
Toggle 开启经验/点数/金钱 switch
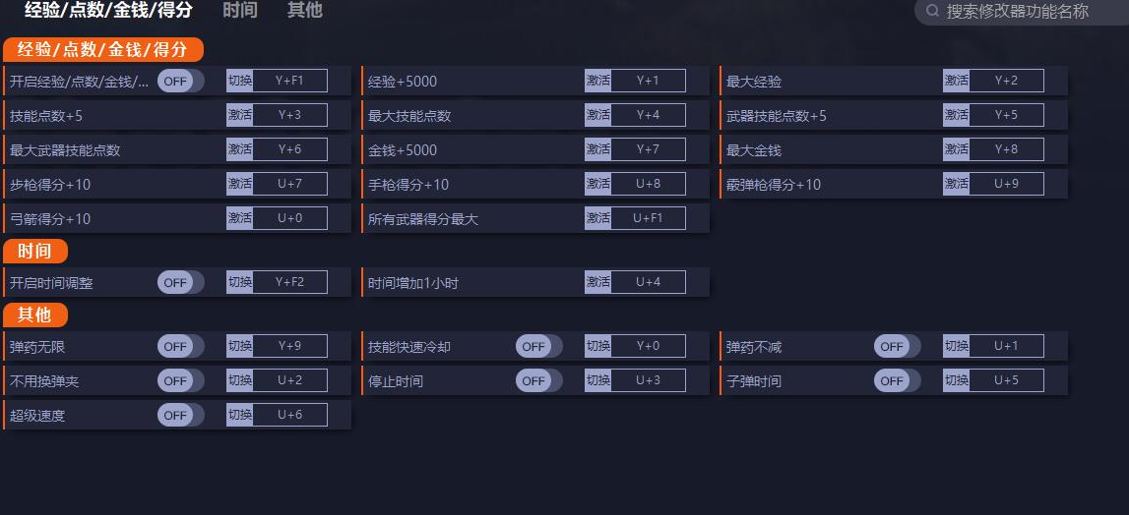[x=180, y=82]
